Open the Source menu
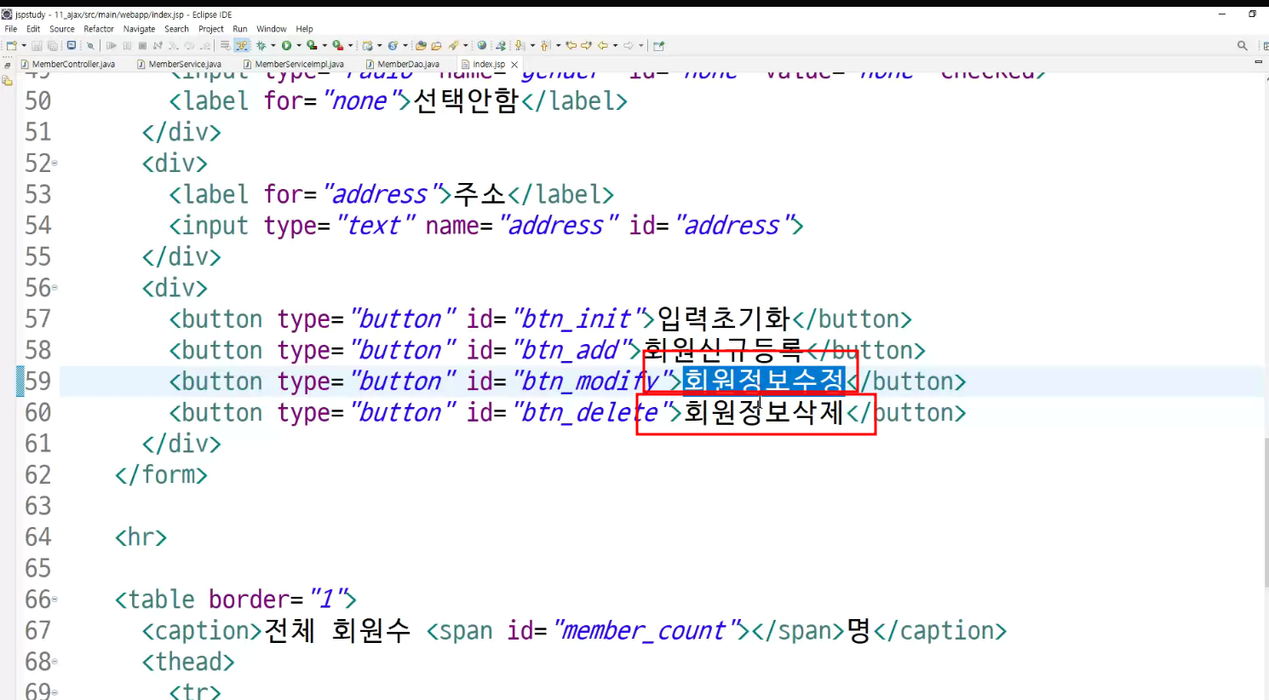Screen dimensions: 1269x700 pyautogui.click(x=62, y=29)
